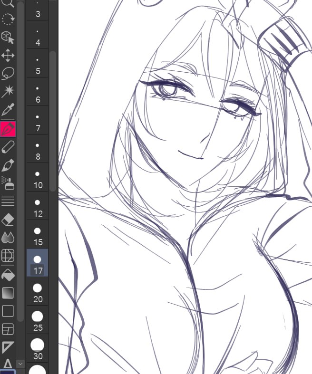Select the Brush tool
Screen dimensions: 312x374
[x=8, y=165]
